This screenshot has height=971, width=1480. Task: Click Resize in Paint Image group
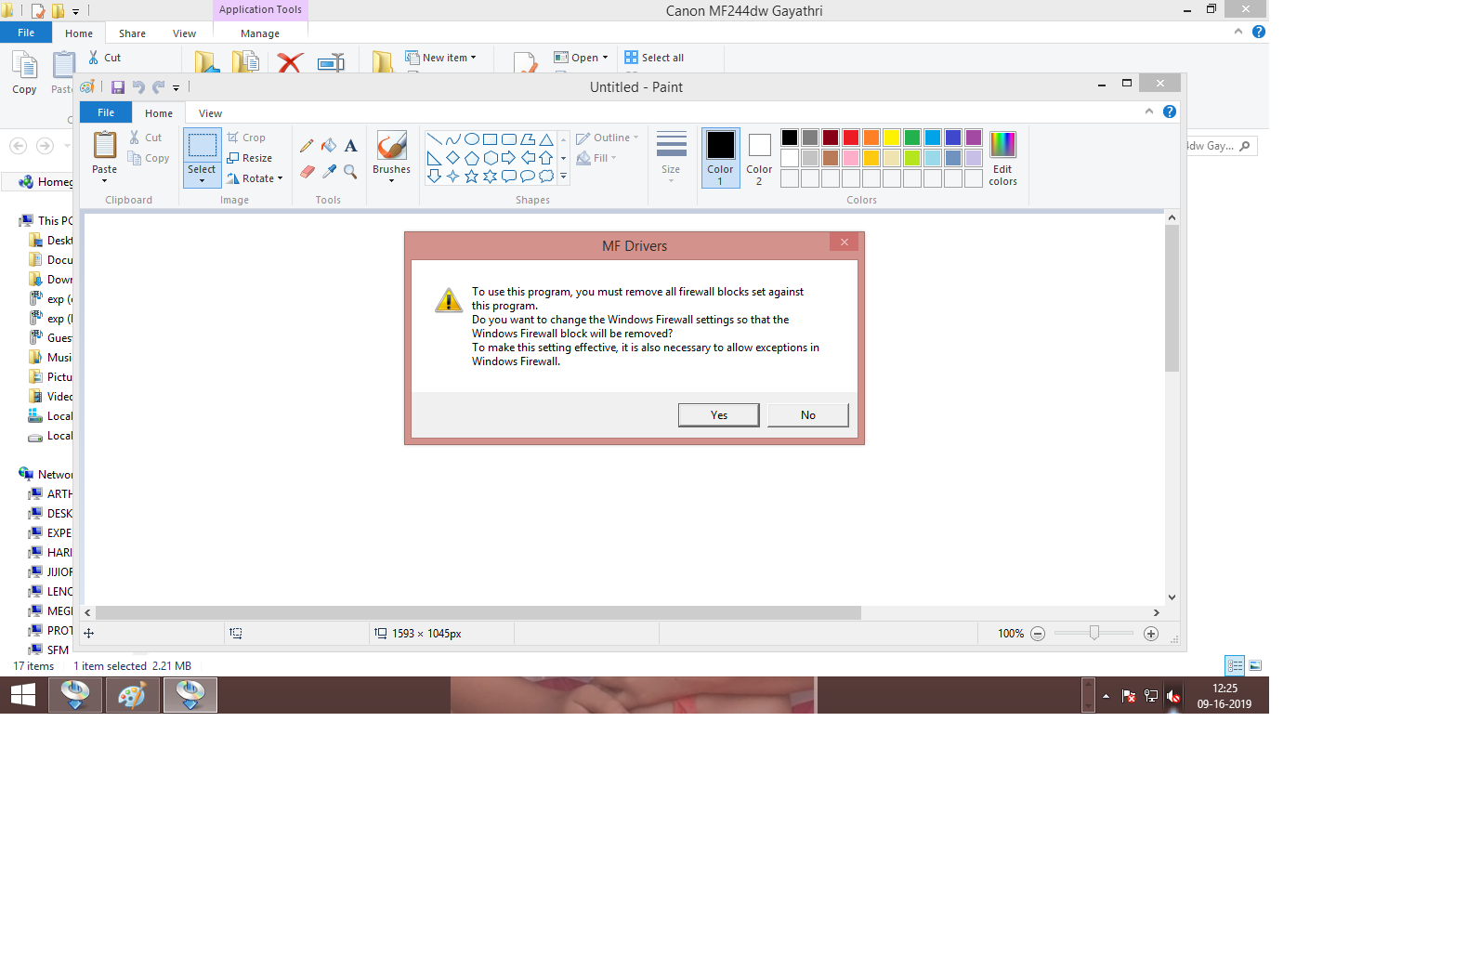[x=250, y=158]
